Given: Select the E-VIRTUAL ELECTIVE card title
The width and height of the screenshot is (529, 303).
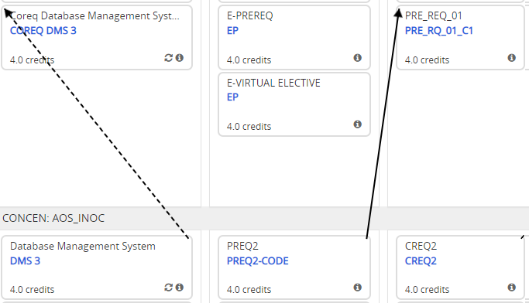Looking at the screenshot, I should coord(273,83).
